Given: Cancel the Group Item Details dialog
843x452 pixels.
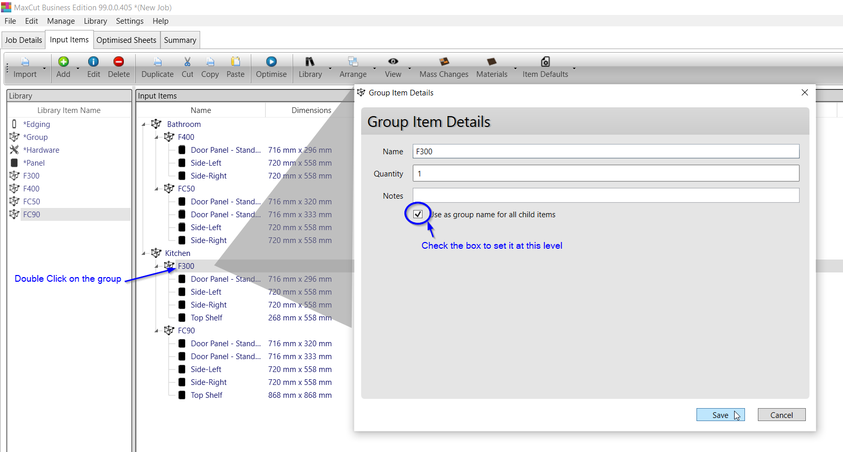Looking at the screenshot, I should pyautogui.click(x=782, y=415).
